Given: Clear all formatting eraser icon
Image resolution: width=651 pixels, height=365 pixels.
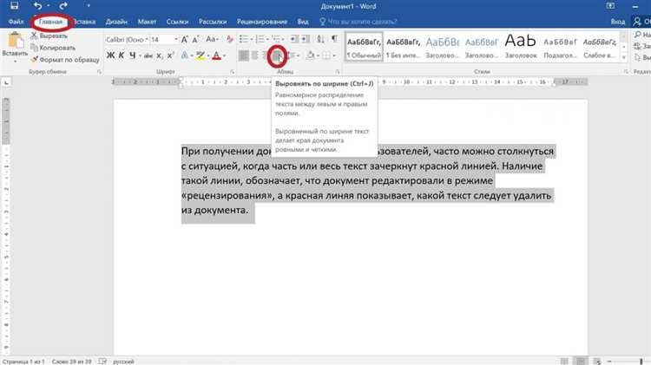Looking at the screenshot, I should tap(230, 39).
